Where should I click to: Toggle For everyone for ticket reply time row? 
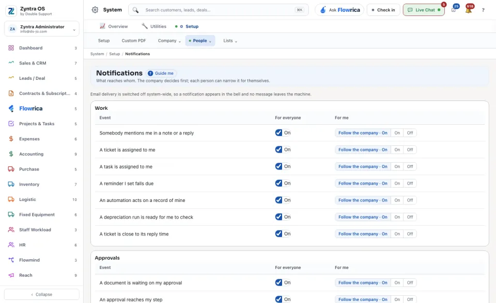tap(278, 234)
